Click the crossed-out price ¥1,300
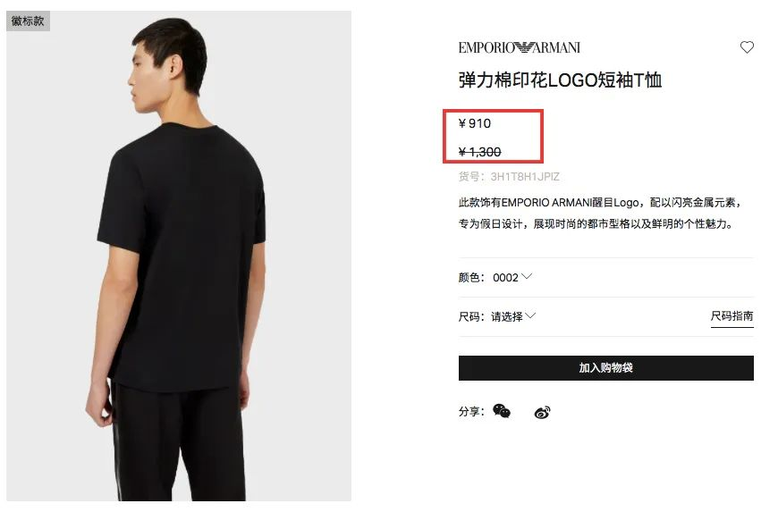Screen dimensions: 778x512 [x=480, y=152]
